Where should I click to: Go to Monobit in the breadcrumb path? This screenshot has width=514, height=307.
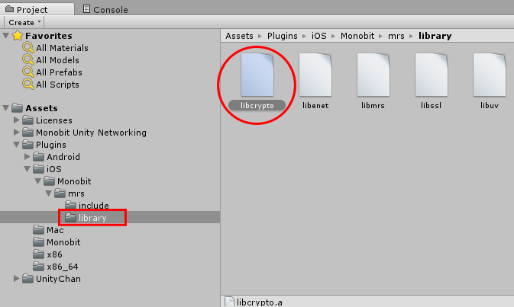(x=357, y=36)
